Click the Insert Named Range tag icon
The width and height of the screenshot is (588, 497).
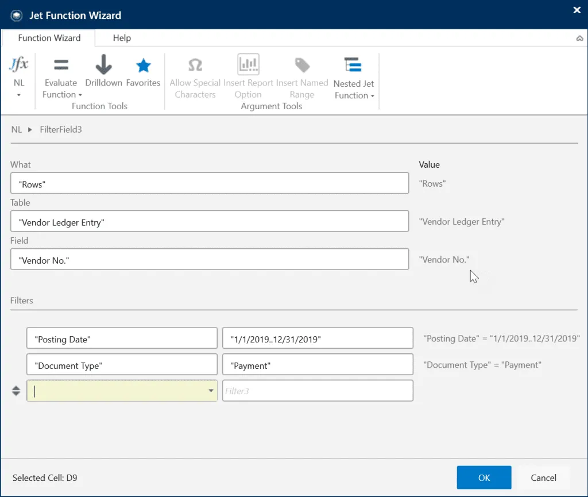tap(302, 65)
